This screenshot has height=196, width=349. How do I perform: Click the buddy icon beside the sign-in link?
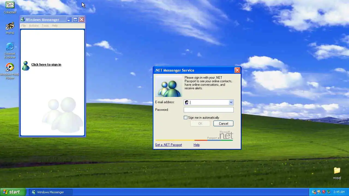tap(26, 66)
